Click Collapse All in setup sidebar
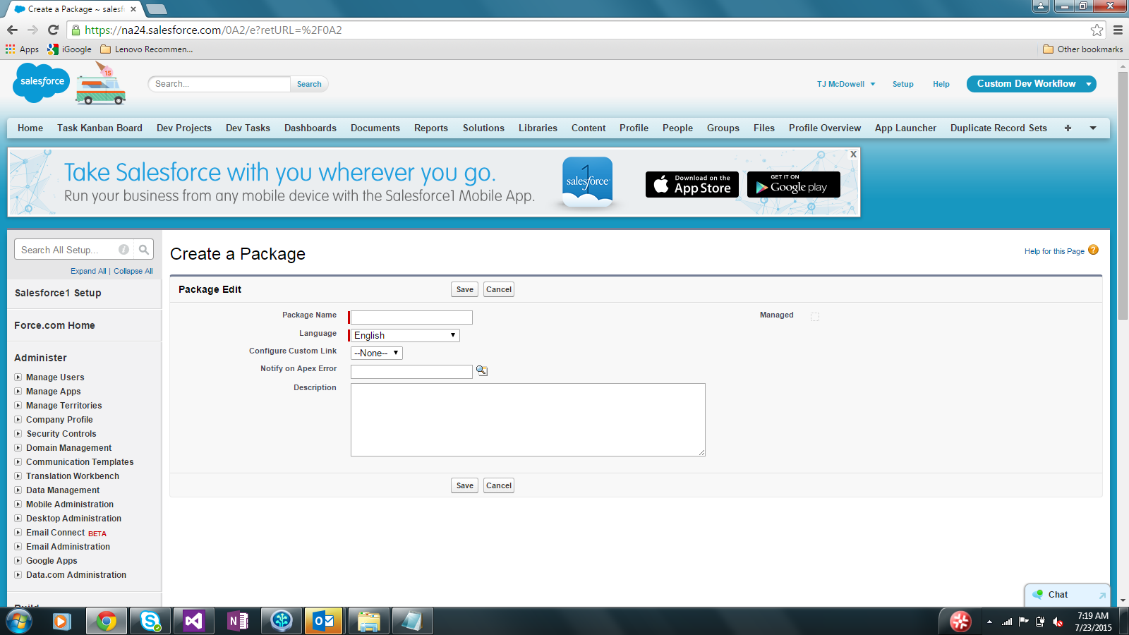1129x635 pixels. [x=133, y=271]
